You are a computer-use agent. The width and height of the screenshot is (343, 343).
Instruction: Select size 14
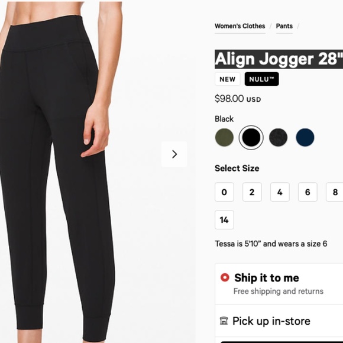tap(224, 219)
